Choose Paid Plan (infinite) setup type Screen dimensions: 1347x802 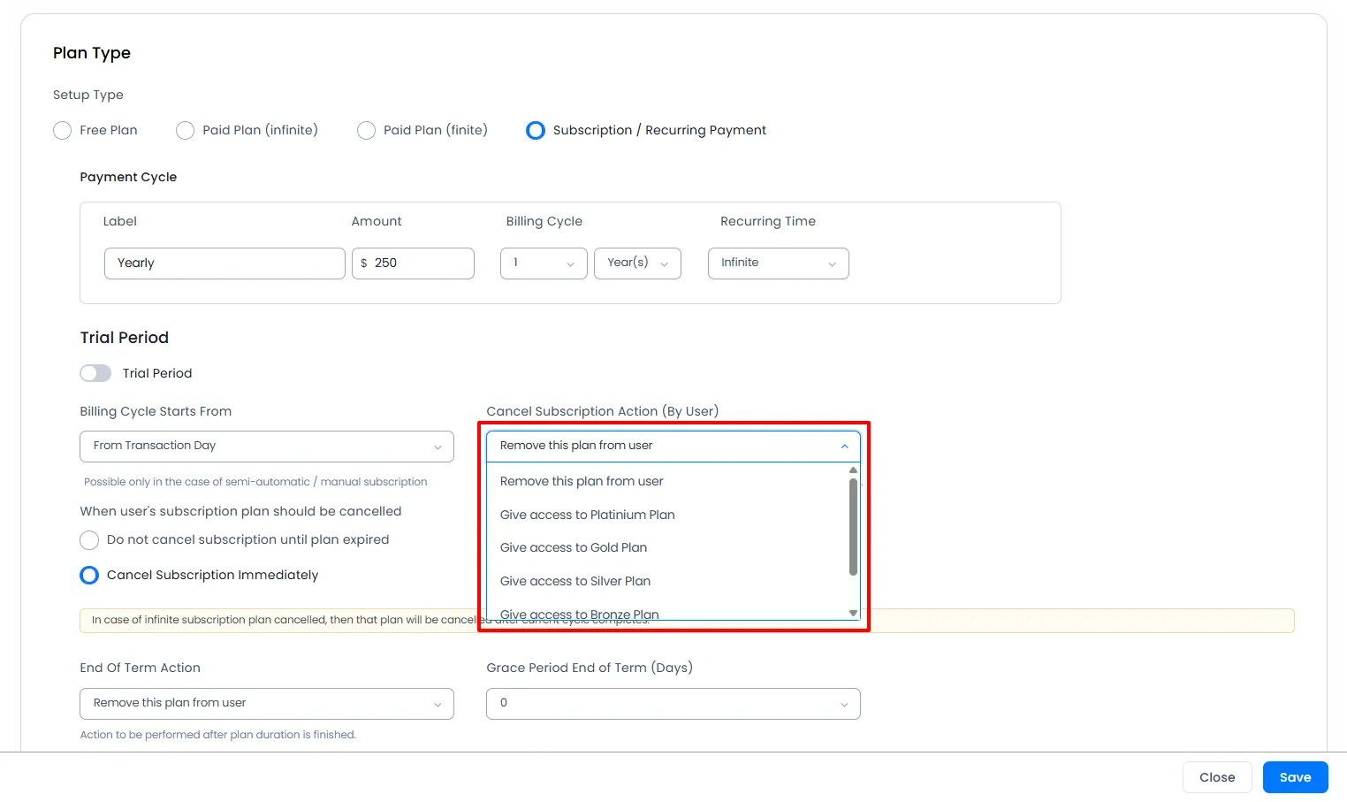186,131
